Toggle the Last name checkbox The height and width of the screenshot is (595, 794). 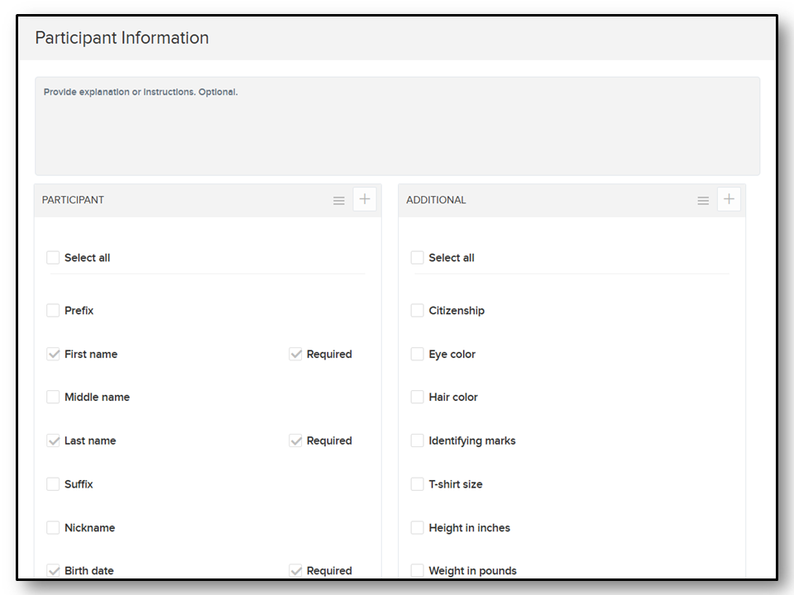[53, 440]
